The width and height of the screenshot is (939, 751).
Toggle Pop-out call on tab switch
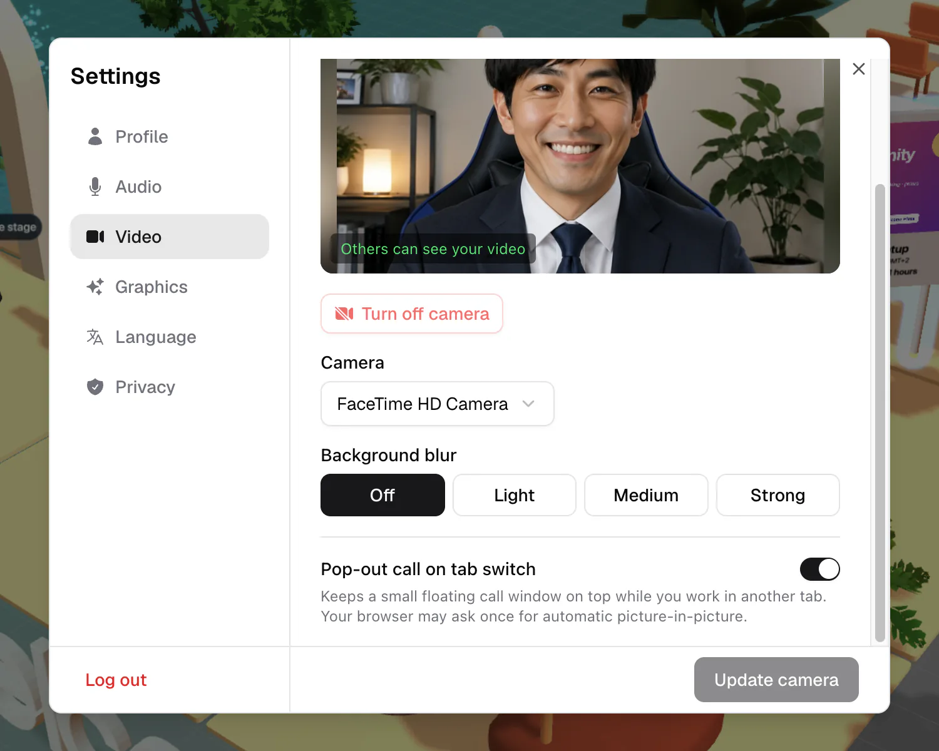tap(820, 569)
